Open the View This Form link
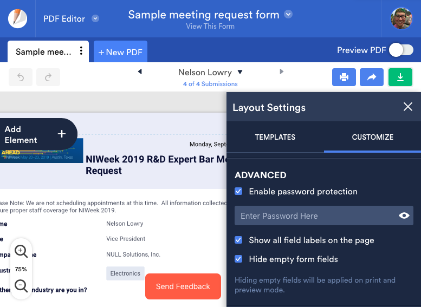 tap(210, 27)
